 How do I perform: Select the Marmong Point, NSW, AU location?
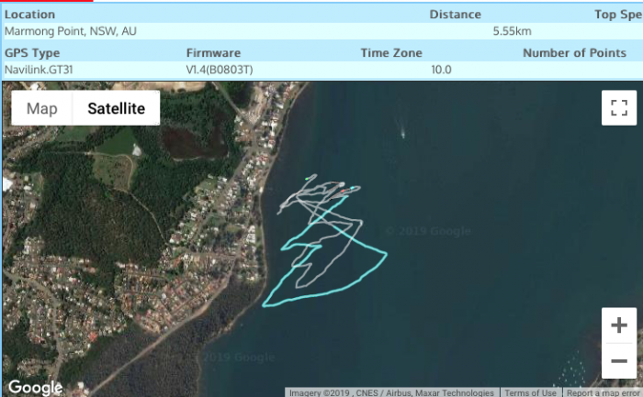pyautogui.click(x=71, y=30)
